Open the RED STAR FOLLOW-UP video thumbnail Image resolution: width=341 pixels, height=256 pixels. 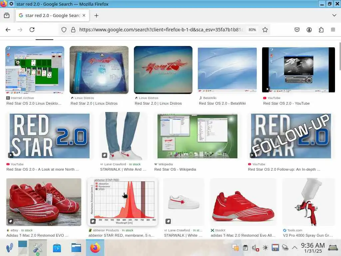point(291,136)
